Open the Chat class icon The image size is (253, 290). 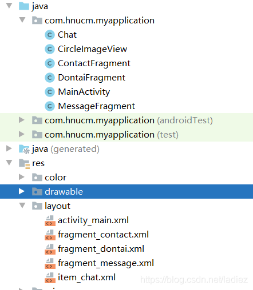pos(50,35)
